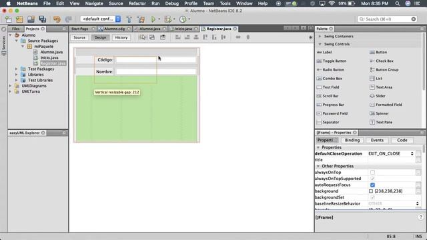This screenshot has height=240, width=427.
Task: Collapse the Source Packages node
Action: point(16,41)
